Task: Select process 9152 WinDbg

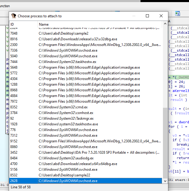Action: pyautogui.click(x=86, y=141)
